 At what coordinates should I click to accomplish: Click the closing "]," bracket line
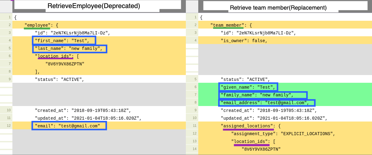(x=38, y=72)
